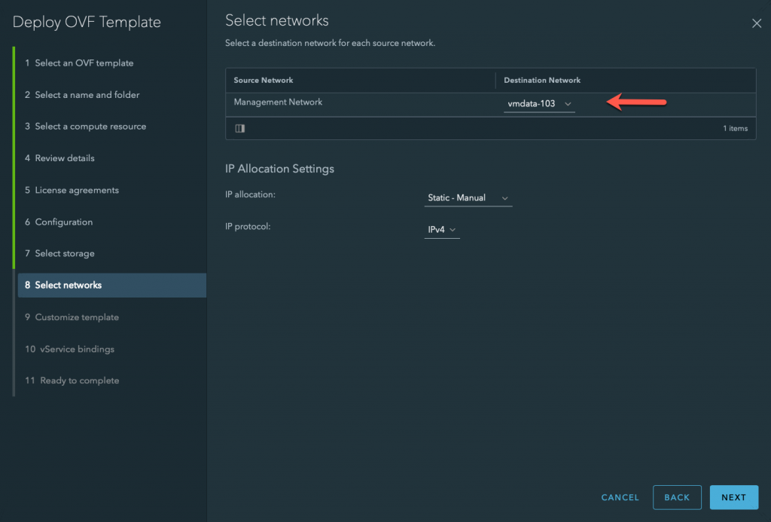This screenshot has width=771, height=522.
Task: Open the IPv4 protocol dropdown
Action: (x=441, y=230)
